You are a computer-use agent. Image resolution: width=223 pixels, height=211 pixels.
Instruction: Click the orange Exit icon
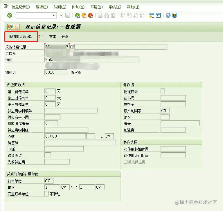[84, 15]
